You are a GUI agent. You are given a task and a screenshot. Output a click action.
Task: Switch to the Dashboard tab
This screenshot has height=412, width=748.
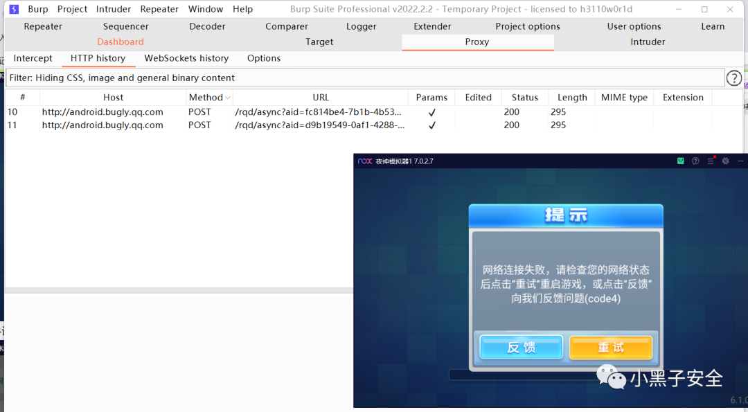coord(121,42)
